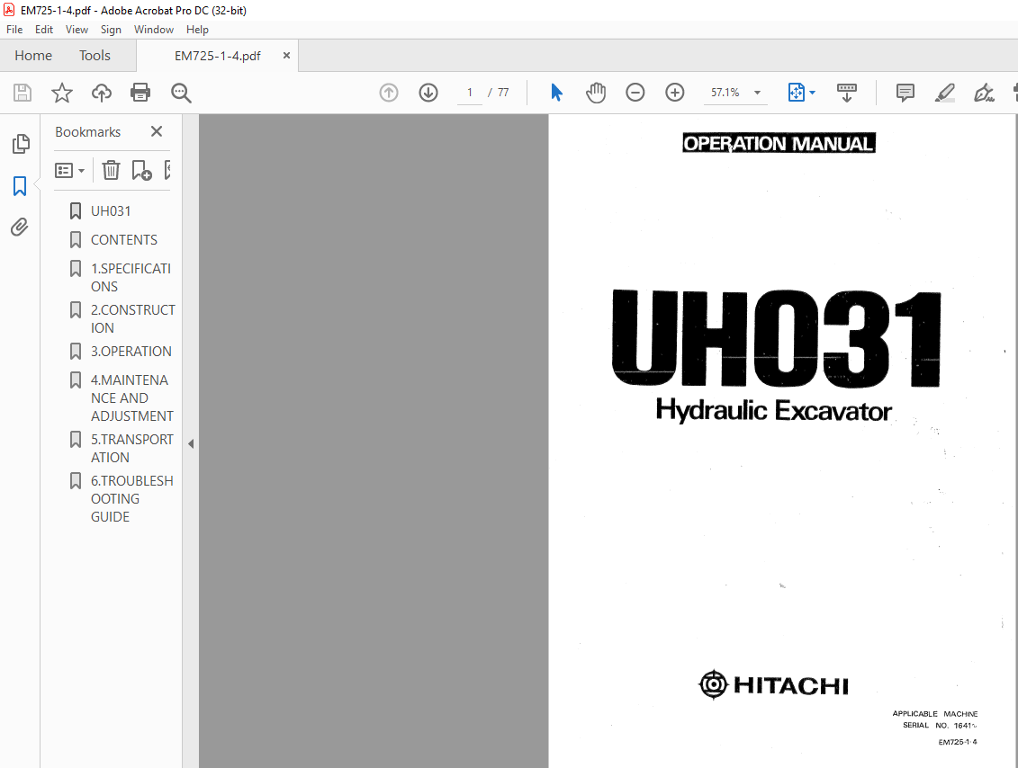This screenshot has width=1018, height=768.
Task: Add the document to starred favorites
Action: coord(62,93)
